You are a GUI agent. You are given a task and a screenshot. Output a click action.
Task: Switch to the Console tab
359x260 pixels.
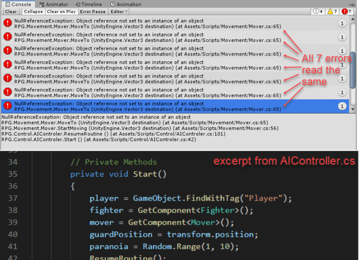tap(18, 4)
